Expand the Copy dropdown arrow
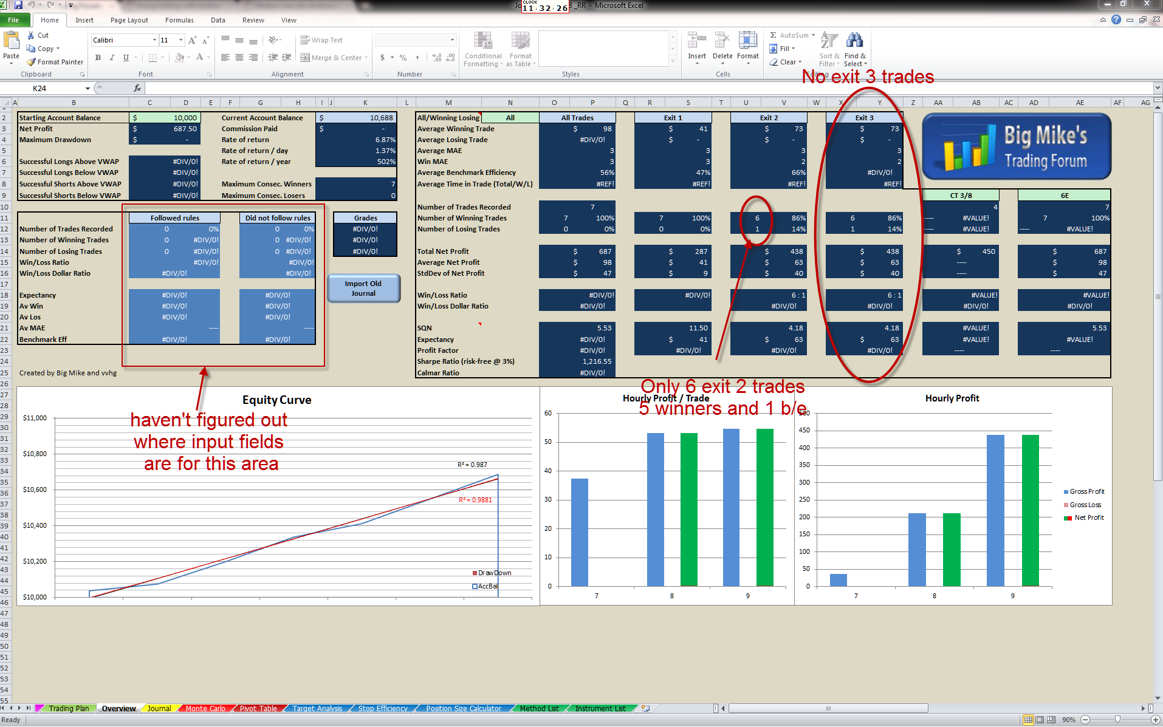 tap(58, 49)
